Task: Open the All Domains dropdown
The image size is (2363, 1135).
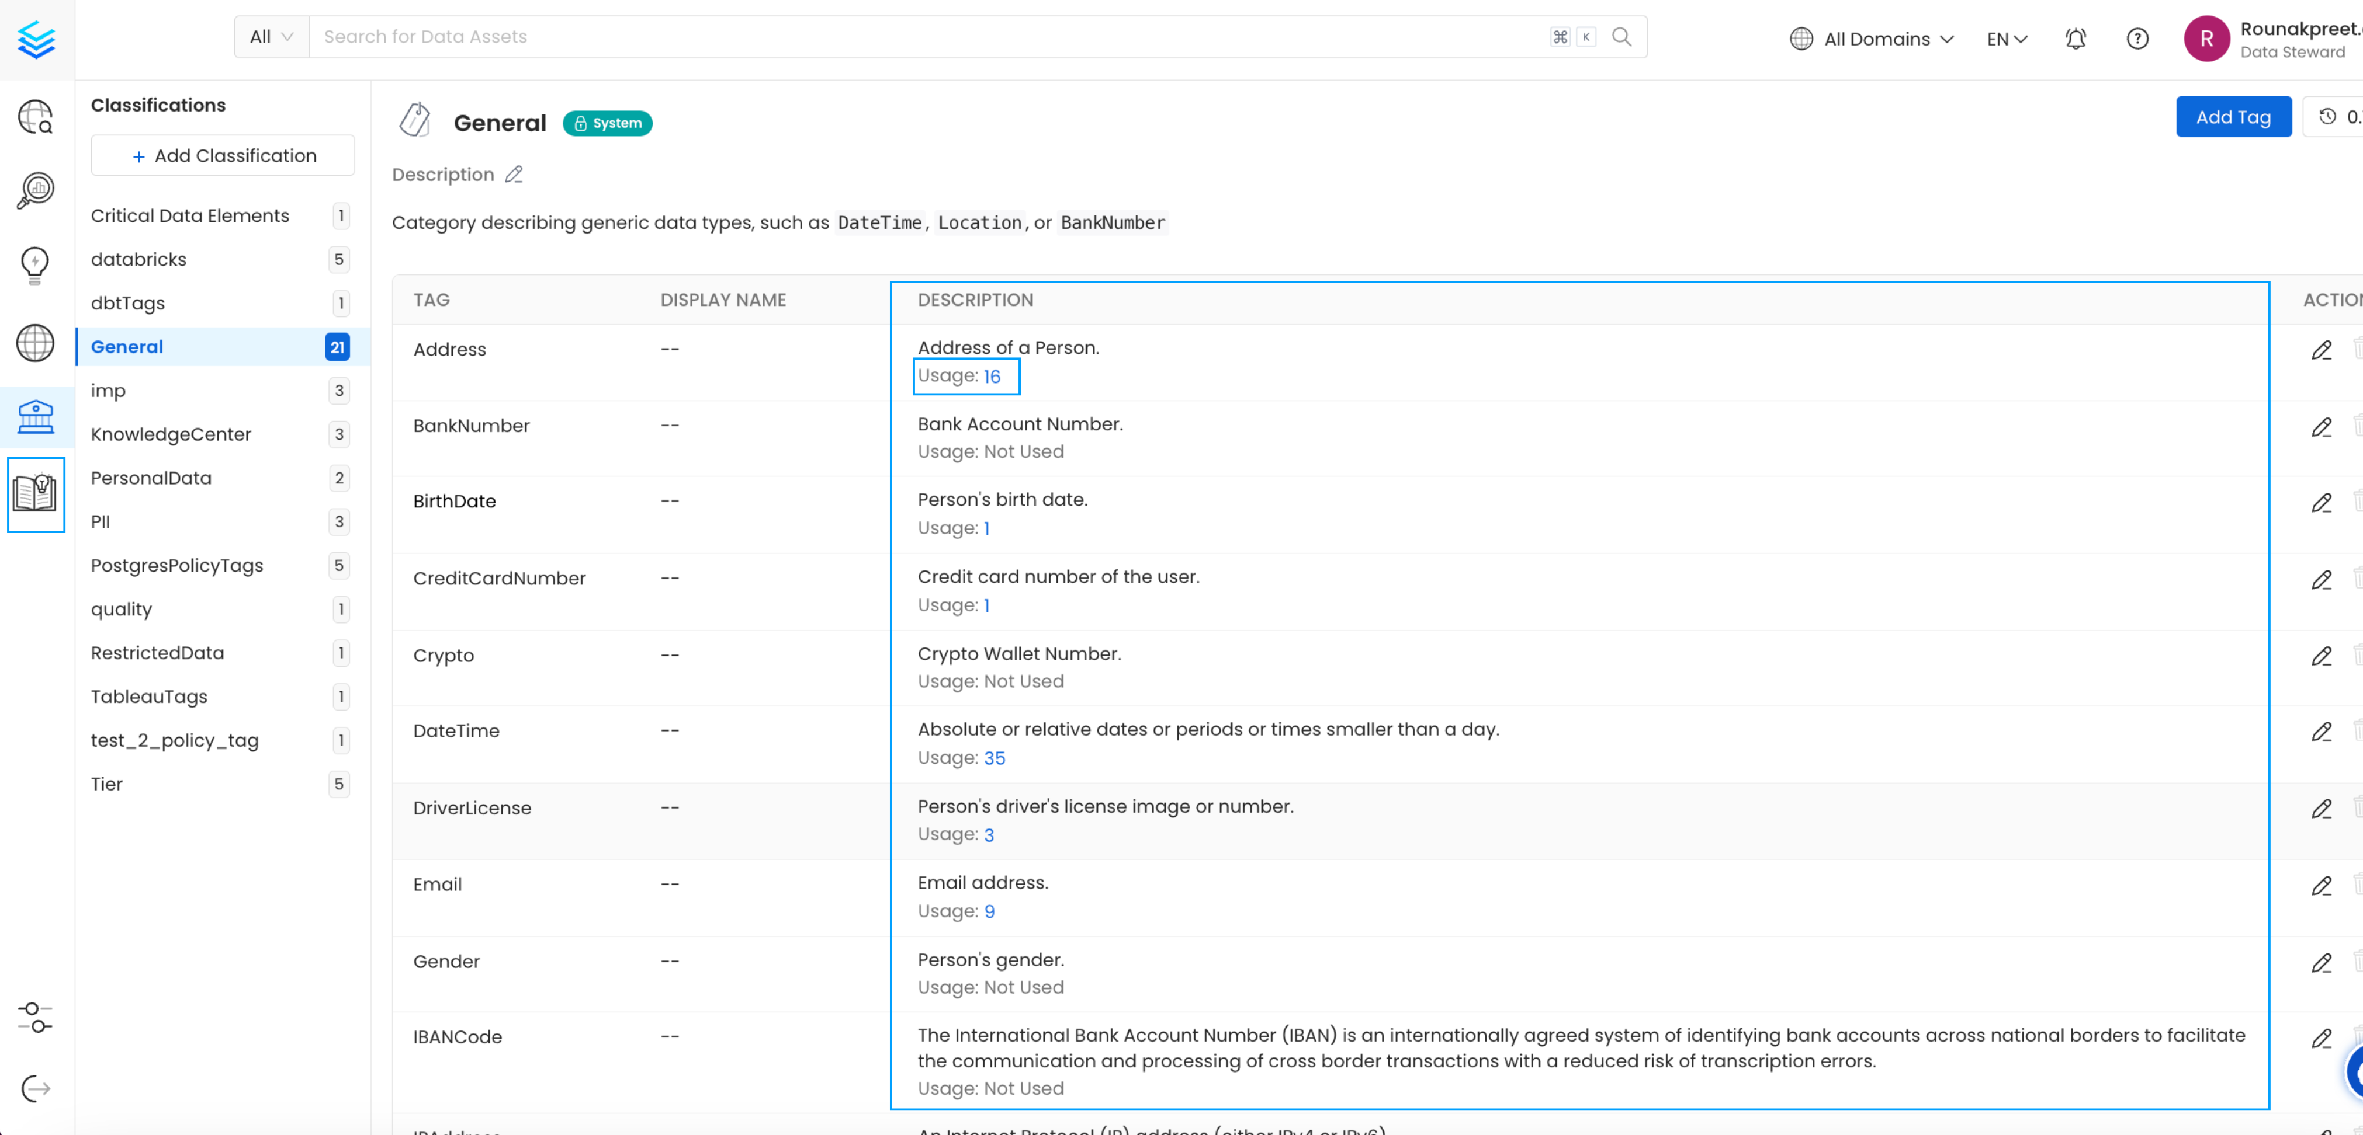Action: point(1872,39)
